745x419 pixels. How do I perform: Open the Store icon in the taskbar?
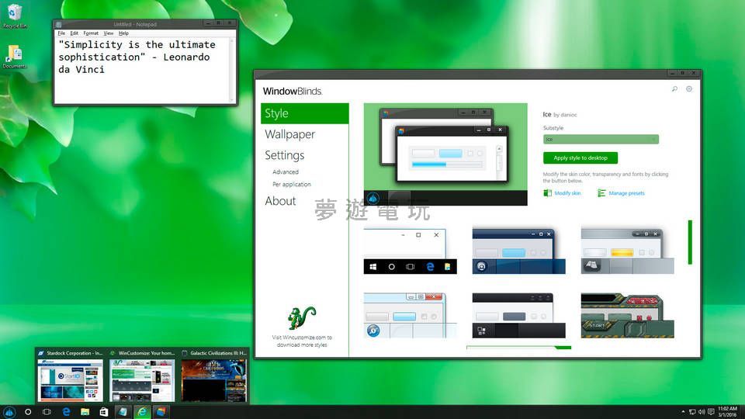(103, 411)
